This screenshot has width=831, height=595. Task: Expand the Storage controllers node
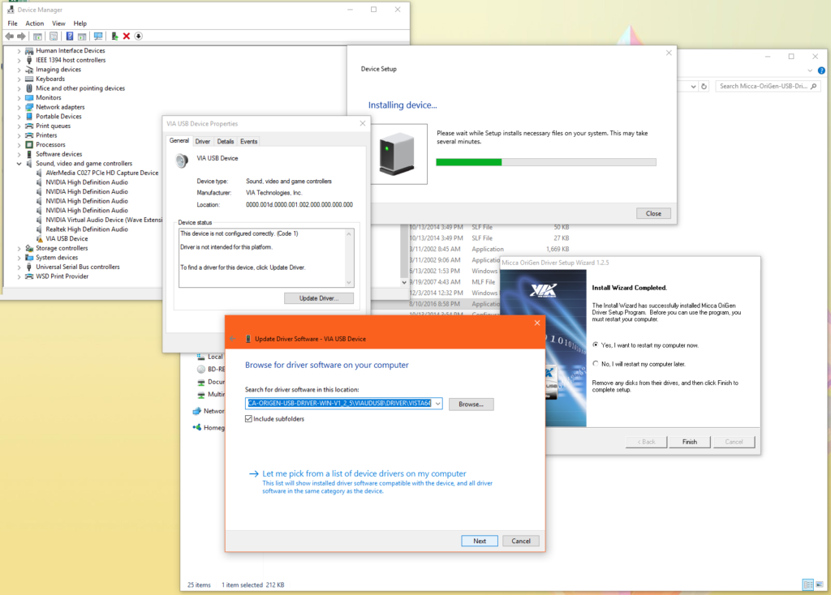[19, 248]
